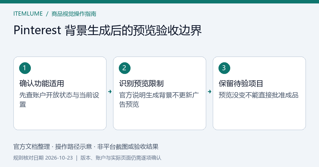Select the step 2 heading 识别预览限制

pos(141,83)
